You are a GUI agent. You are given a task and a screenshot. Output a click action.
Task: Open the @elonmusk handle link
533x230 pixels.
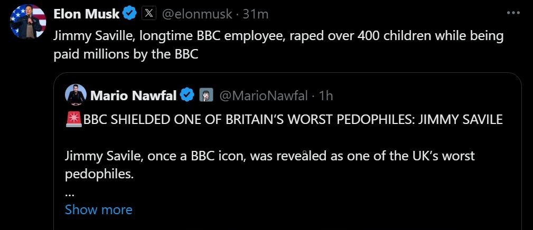pos(196,14)
